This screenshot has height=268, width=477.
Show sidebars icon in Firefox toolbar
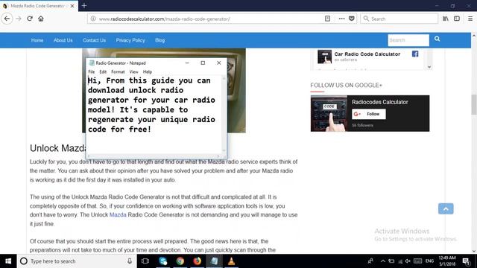click(x=457, y=19)
